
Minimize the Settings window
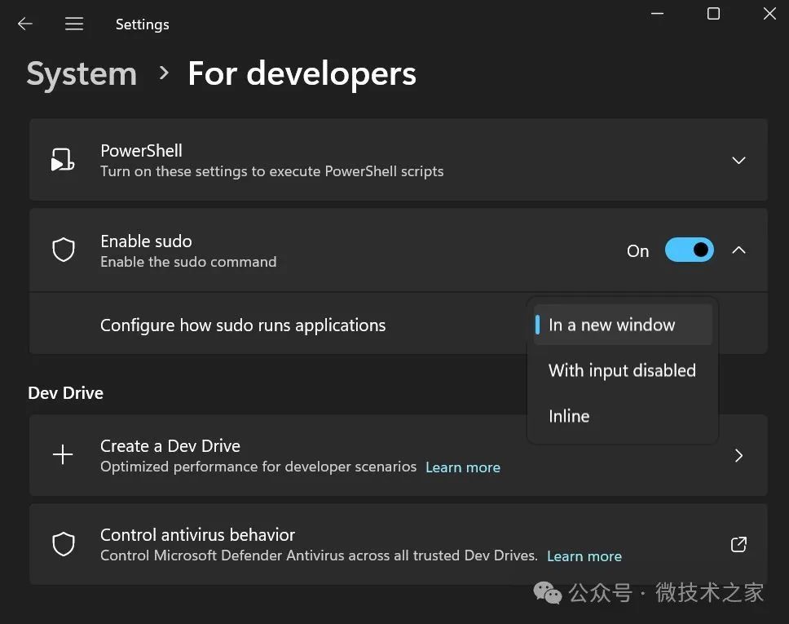click(x=657, y=14)
